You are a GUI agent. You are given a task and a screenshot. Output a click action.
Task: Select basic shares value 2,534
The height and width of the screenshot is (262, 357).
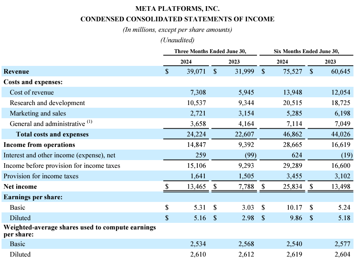coord(198,244)
